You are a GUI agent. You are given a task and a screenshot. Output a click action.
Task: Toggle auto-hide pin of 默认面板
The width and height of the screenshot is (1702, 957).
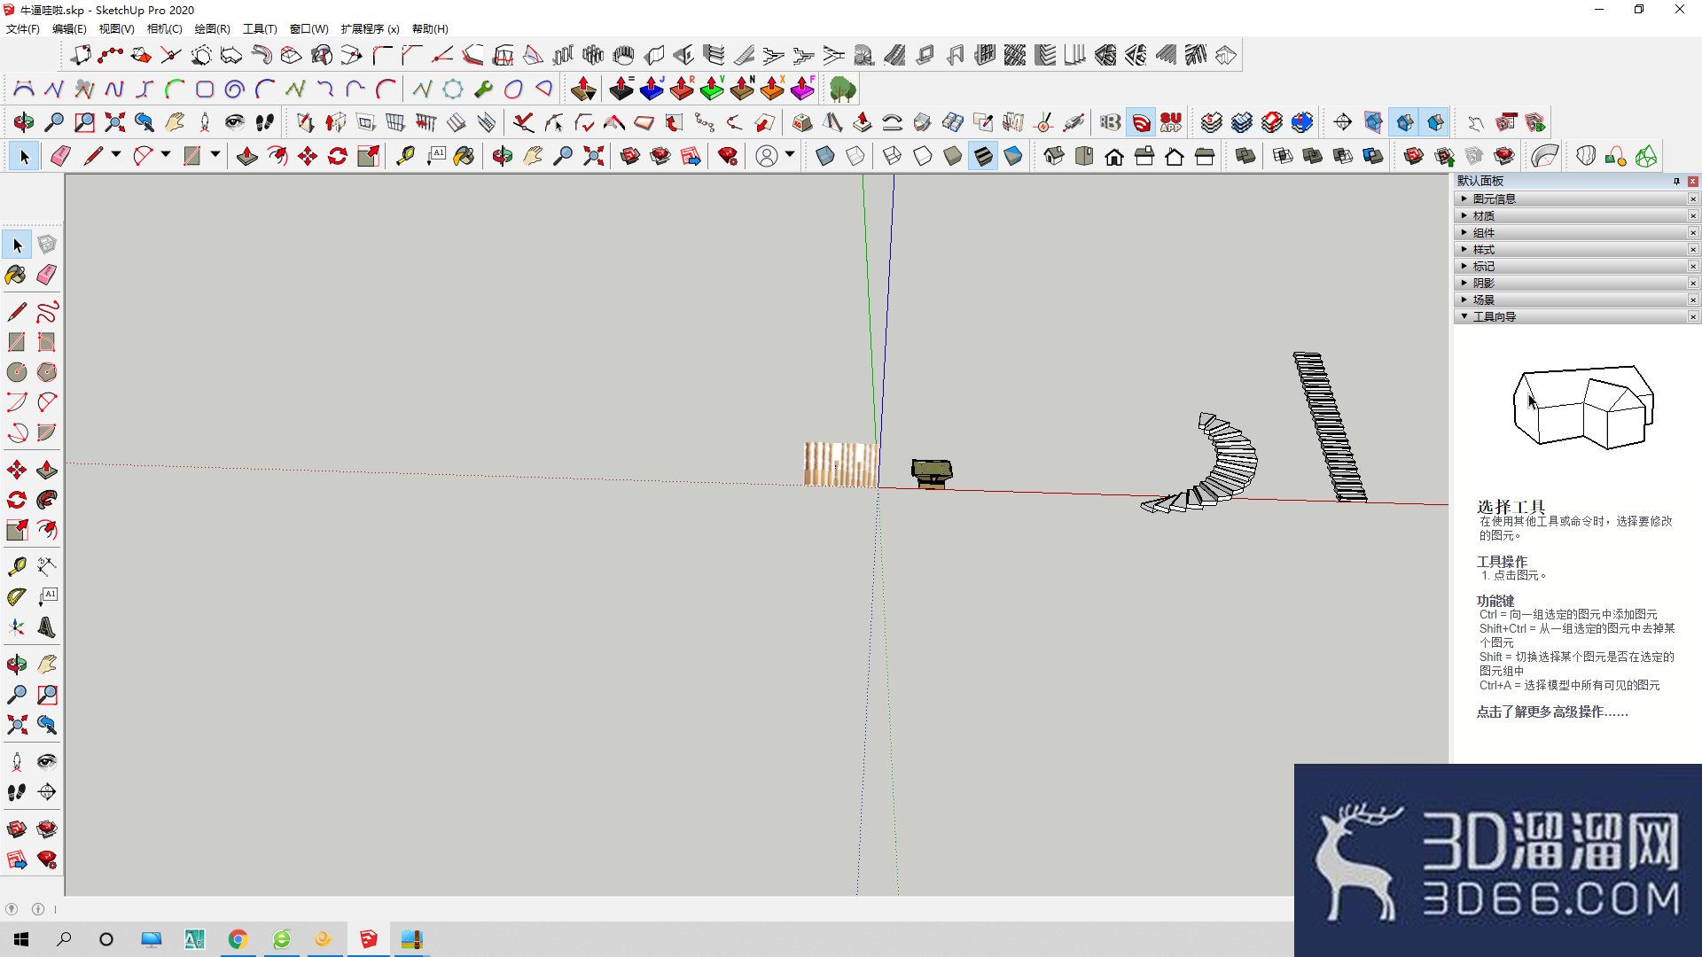[1676, 181]
